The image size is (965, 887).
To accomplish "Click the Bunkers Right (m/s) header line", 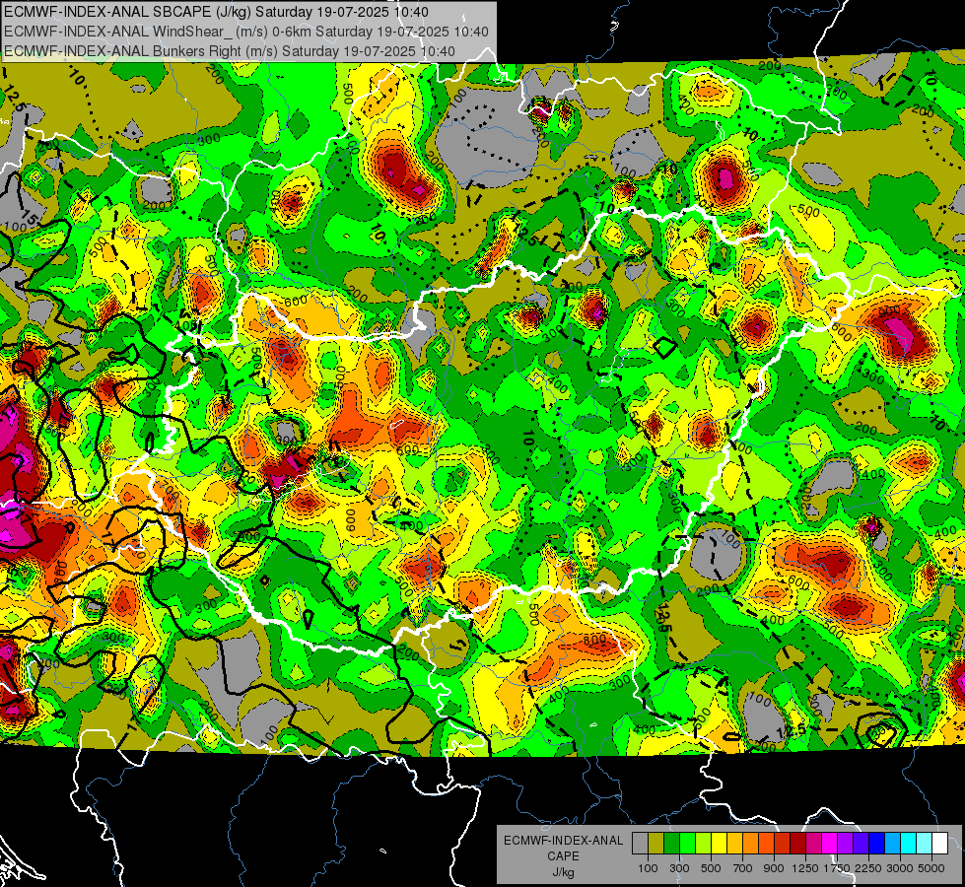I will coord(230,51).
